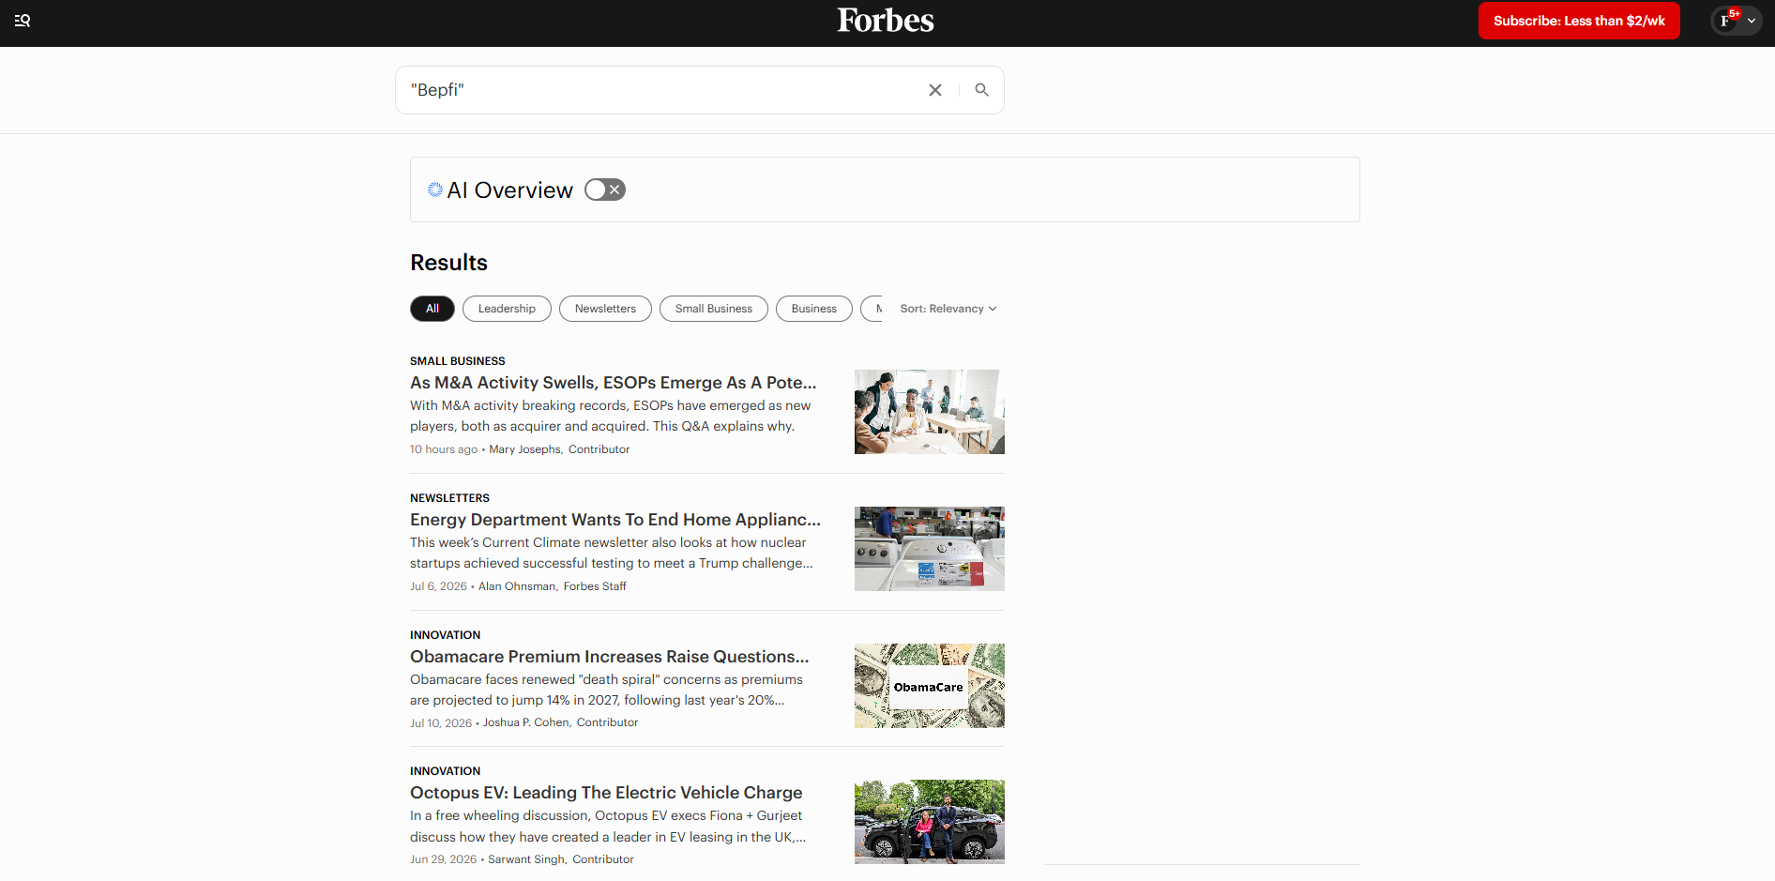Select the partially hidden filter tab after Business

tap(872, 309)
